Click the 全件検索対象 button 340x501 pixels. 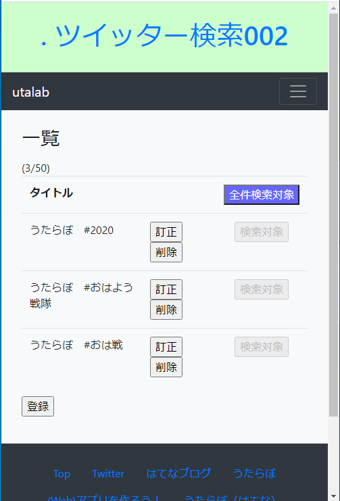pos(262,195)
